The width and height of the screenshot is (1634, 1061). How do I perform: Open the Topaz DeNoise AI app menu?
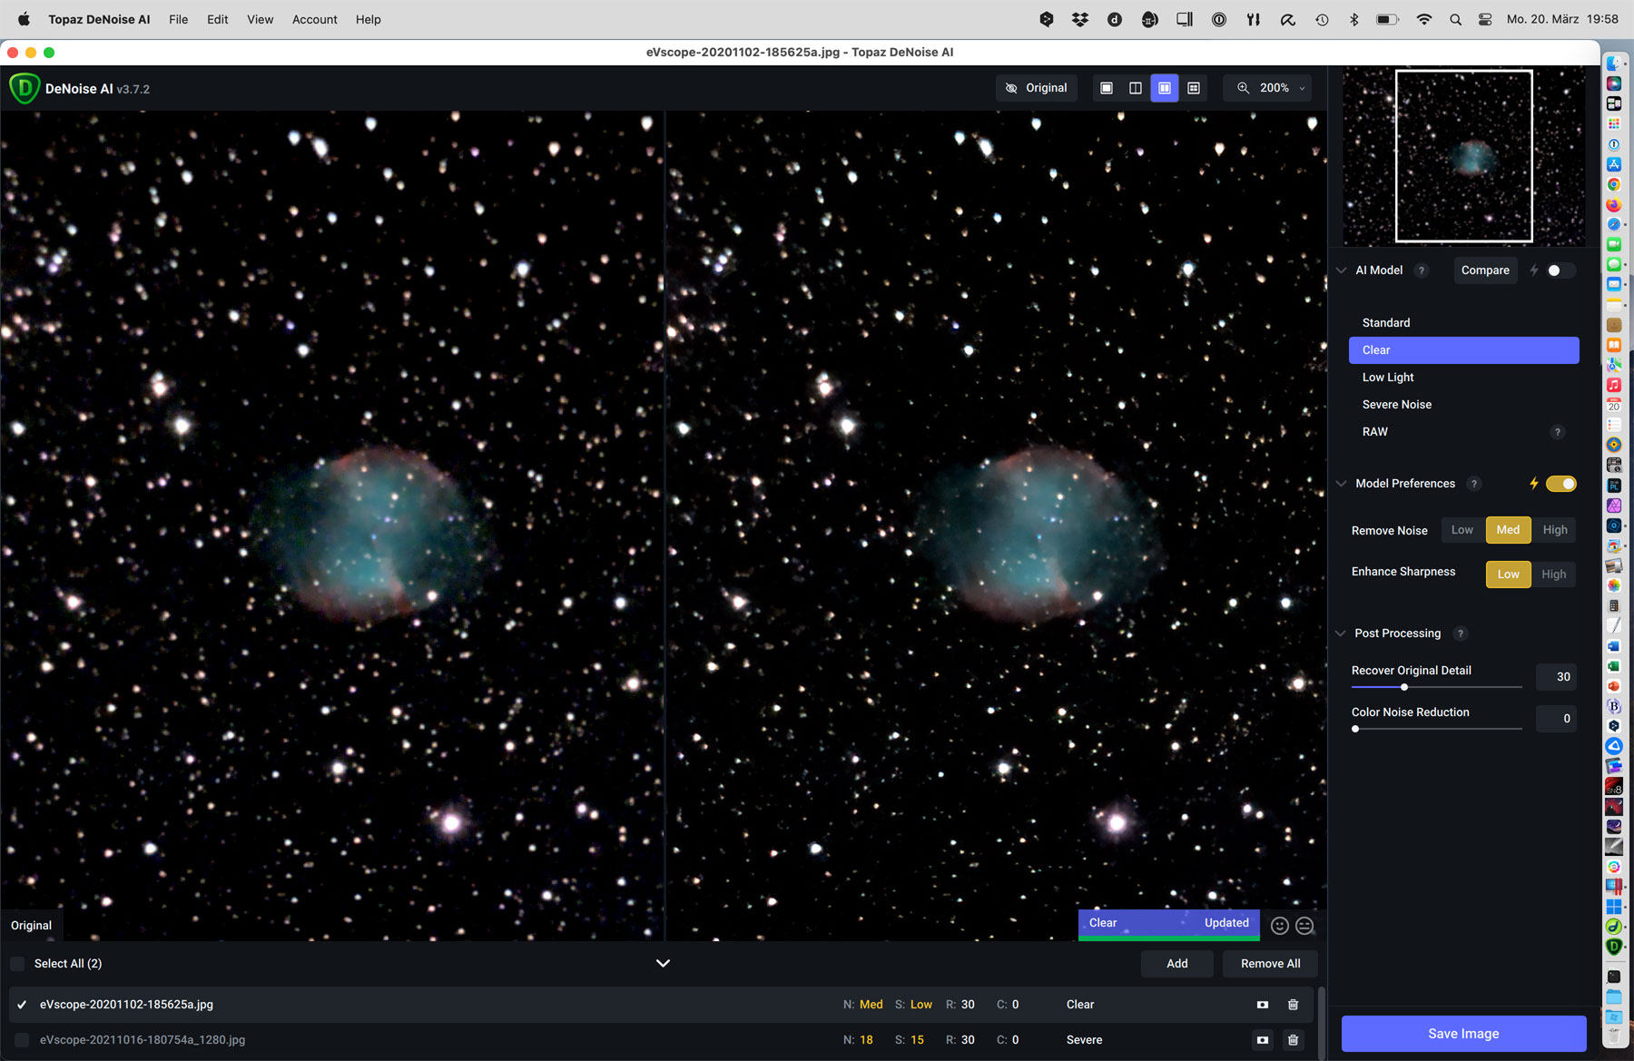click(x=99, y=19)
